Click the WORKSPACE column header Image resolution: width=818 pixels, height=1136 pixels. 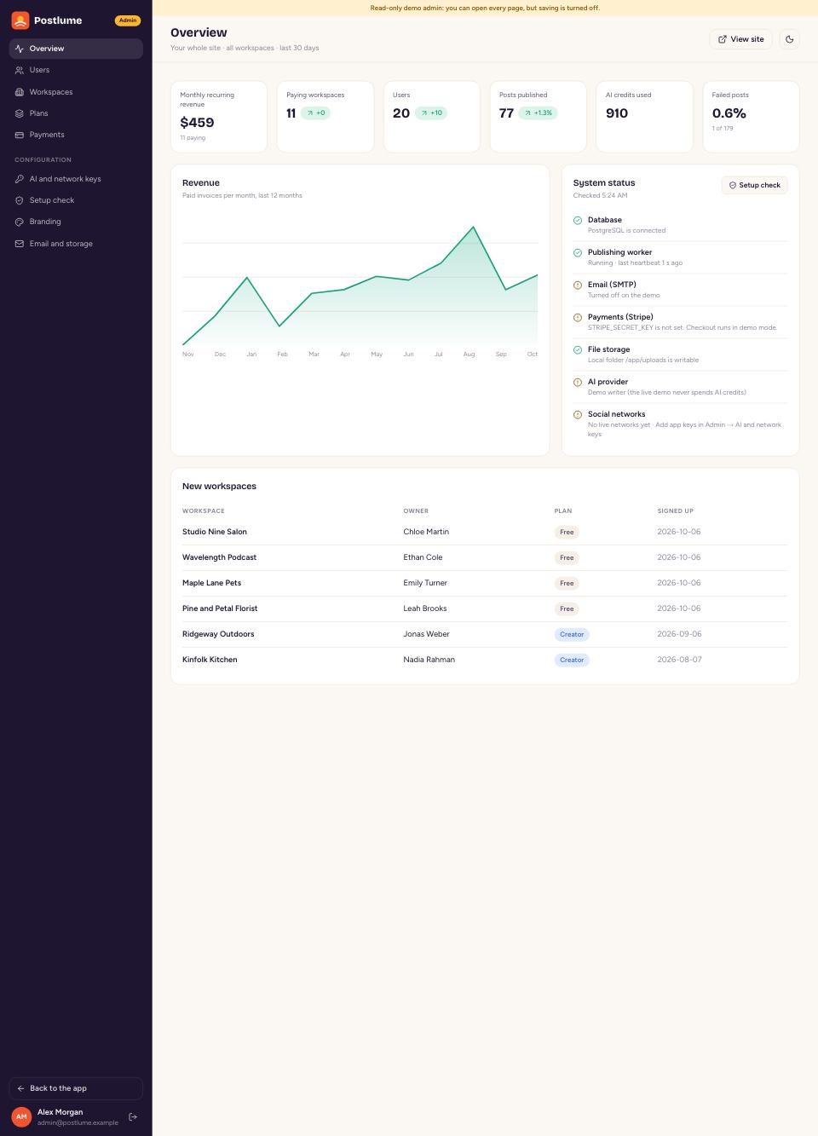tap(204, 510)
